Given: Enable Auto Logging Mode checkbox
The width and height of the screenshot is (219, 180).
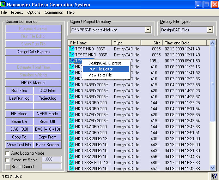Looking at the screenshot, I should pyautogui.click(x=7, y=153).
